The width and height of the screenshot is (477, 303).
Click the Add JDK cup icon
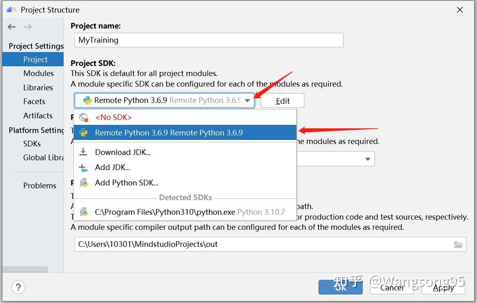point(83,168)
